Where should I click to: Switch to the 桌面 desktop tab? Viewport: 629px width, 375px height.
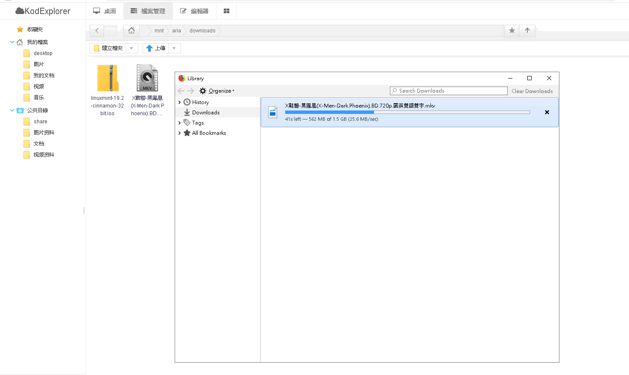pos(105,11)
